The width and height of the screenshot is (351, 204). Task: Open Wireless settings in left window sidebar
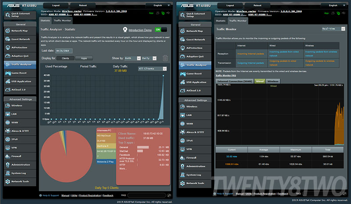pos(20,105)
